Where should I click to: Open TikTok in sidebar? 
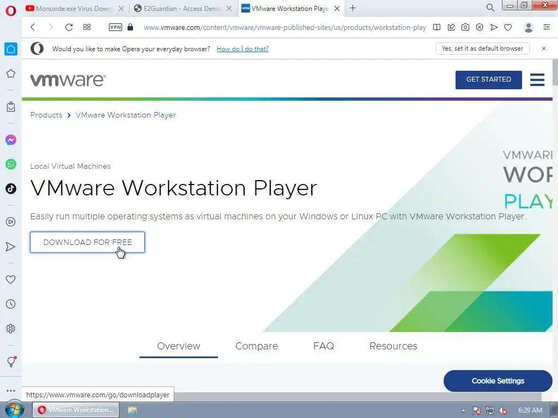coord(11,188)
